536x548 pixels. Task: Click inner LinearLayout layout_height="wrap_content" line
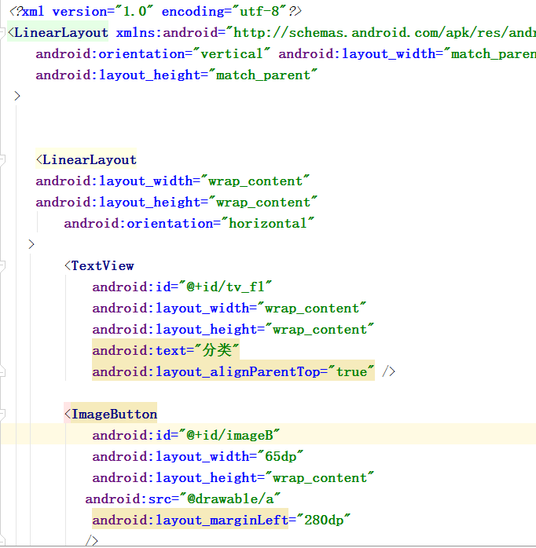[176, 203]
